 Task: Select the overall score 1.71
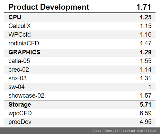pos(144,7)
